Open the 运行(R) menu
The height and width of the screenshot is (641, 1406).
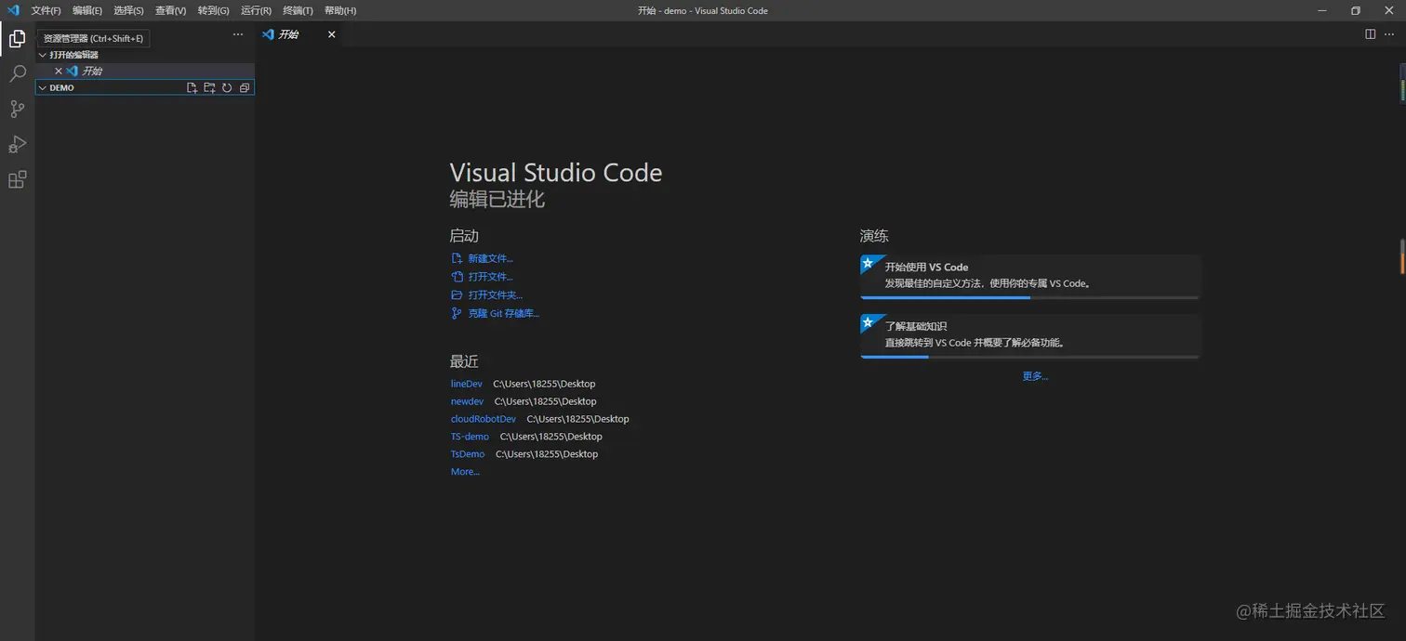pyautogui.click(x=256, y=10)
